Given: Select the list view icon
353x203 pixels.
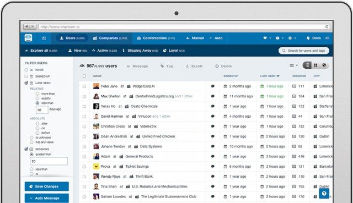Looking at the screenshot, I should [x=307, y=65].
